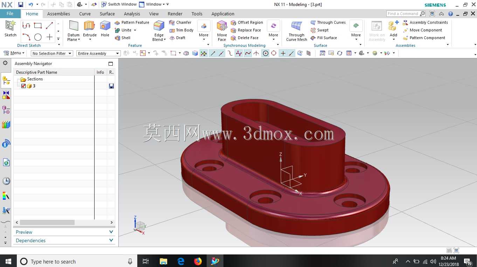The image size is (477, 267).
Task: Switch to the Curve tab
Action: [x=85, y=14]
